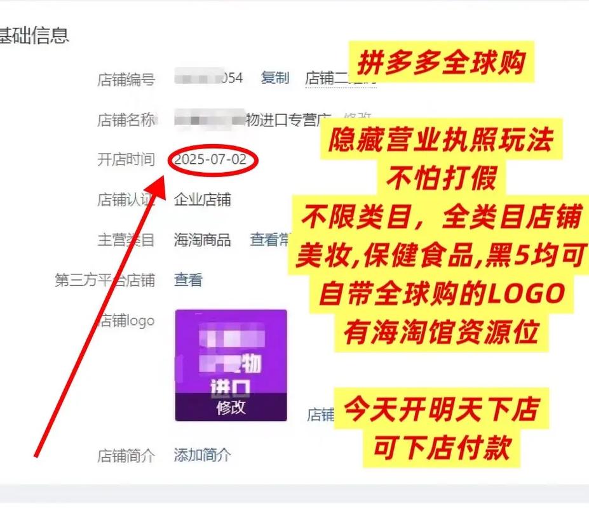589x508 pixels.
Task: Click the purple store logo image
Action: coord(231,352)
